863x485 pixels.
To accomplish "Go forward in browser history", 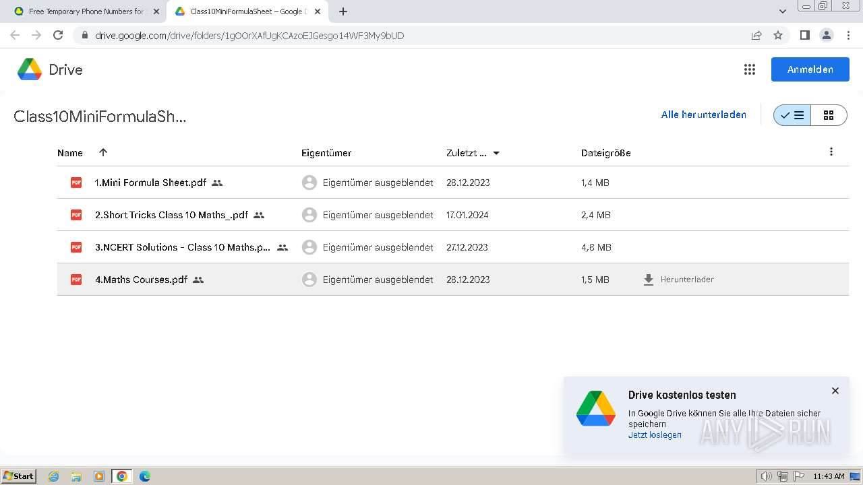I will [x=36, y=35].
